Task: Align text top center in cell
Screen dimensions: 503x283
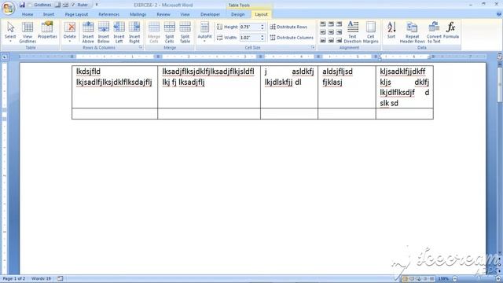Action: pos(331,24)
